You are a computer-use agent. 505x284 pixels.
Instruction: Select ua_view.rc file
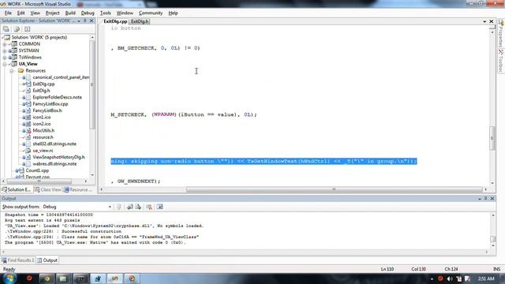pyautogui.click(x=43, y=151)
